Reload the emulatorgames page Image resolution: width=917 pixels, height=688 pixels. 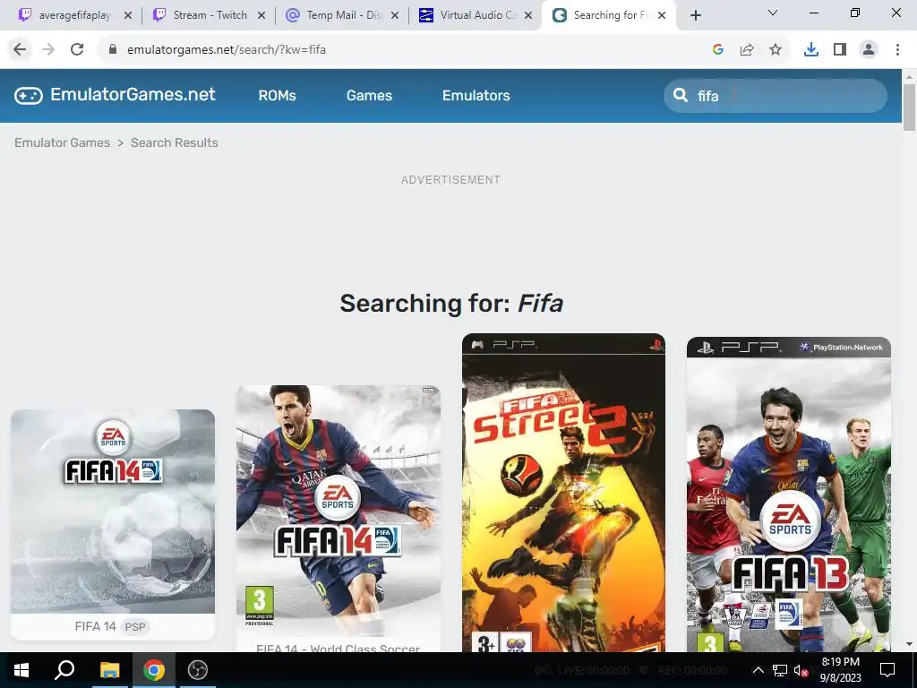(x=77, y=50)
